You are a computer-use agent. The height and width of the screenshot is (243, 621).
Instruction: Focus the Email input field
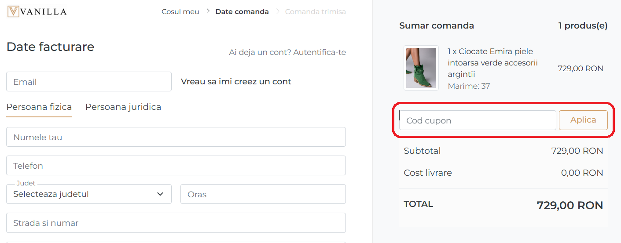click(88, 82)
